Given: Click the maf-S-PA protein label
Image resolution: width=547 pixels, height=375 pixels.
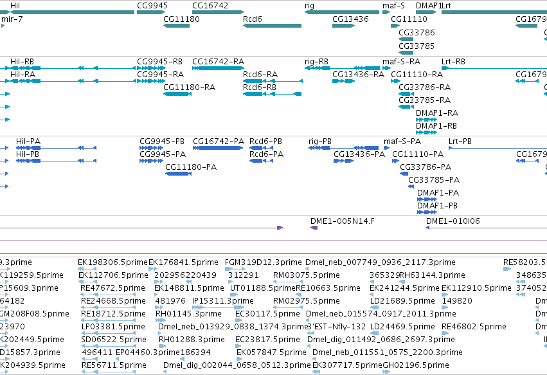Looking at the screenshot, I should 402,142.
